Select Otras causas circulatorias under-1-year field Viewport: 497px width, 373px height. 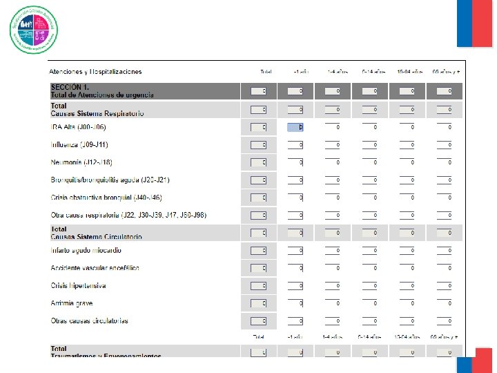coord(295,321)
